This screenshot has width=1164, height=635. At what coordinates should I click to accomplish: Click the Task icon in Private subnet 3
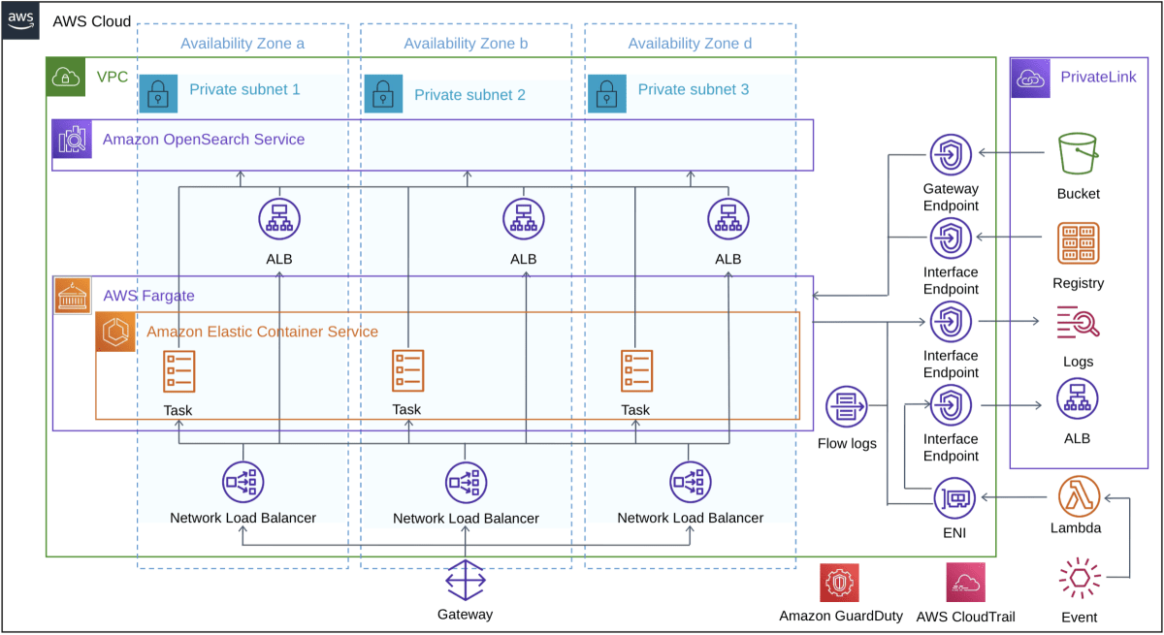click(636, 371)
